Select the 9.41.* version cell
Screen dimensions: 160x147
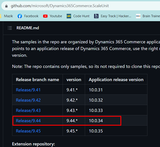coord(74,90)
